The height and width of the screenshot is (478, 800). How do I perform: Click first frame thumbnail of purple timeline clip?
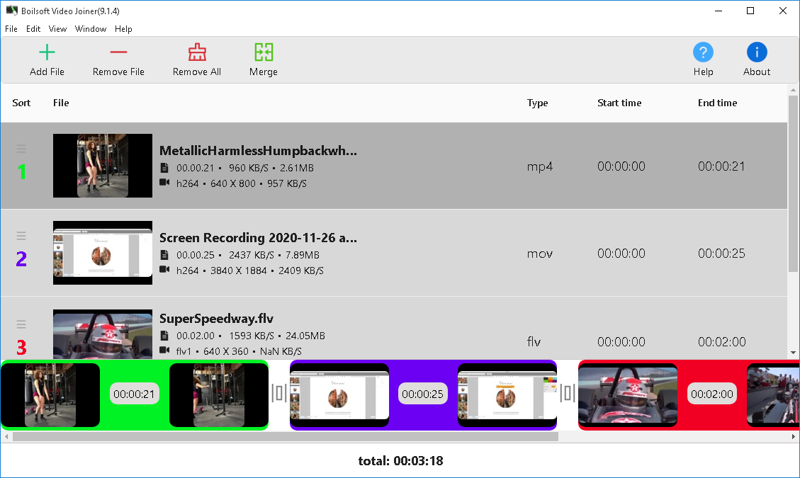coord(339,395)
